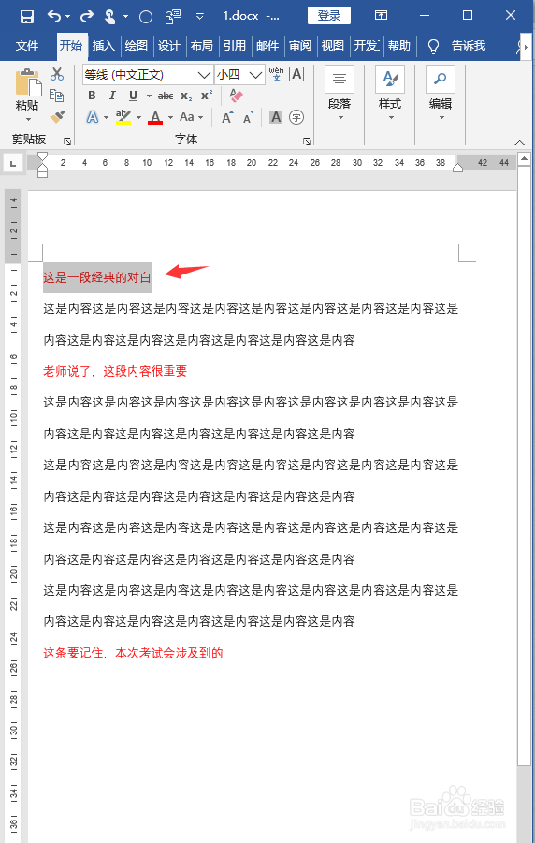Redo the last action
The width and height of the screenshot is (535, 843).
click(x=87, y=16)
